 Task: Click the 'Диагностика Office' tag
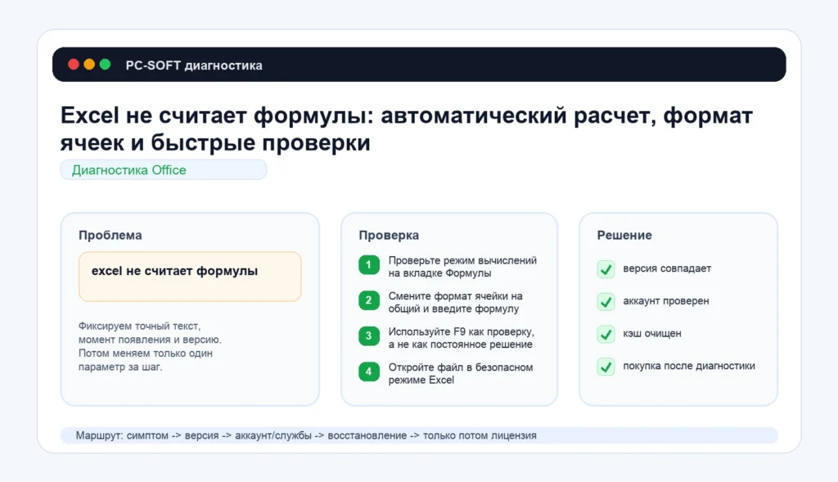coord(164,170)
